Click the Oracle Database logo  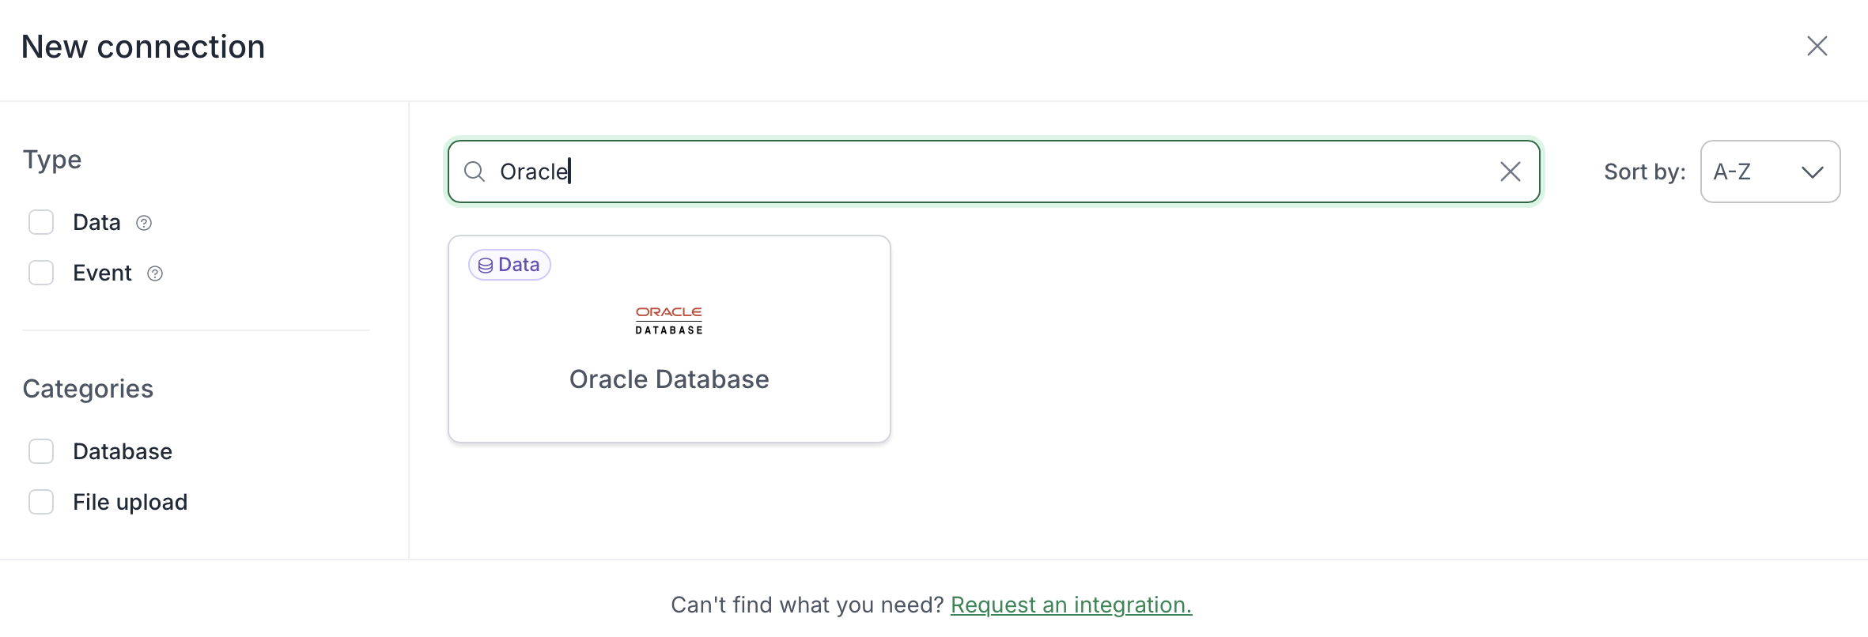669,320
